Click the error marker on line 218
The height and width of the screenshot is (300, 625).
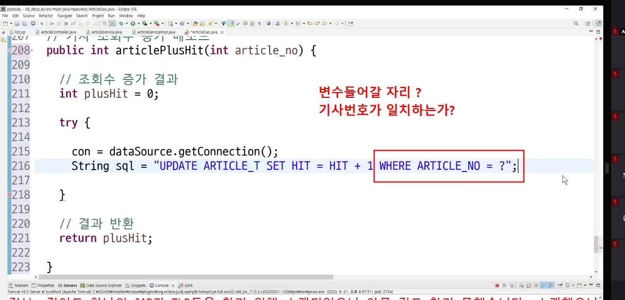(x=9, y=195)
